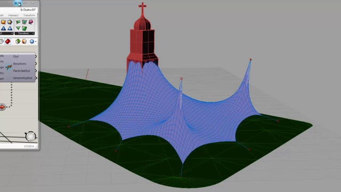Toggle the red shaded preview toolbar button

pyautogui.click(x=8, y=41)
